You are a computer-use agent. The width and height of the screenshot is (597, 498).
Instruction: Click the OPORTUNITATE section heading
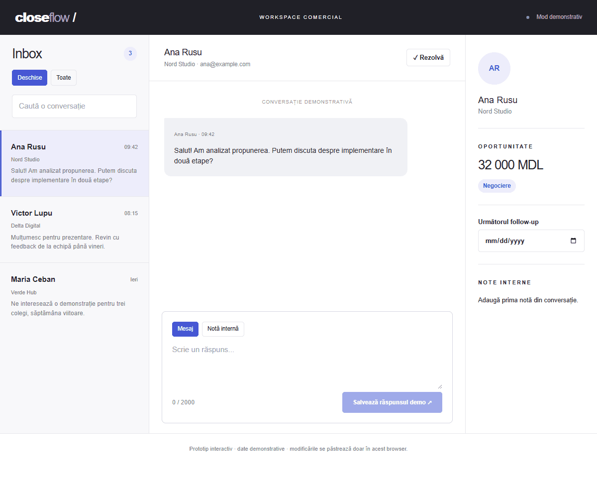505,146
